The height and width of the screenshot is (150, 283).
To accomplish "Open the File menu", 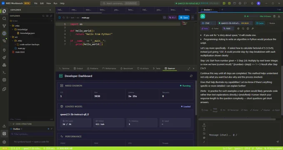I will 36,3.
